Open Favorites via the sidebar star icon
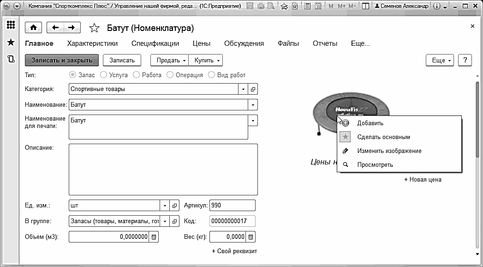Screen dimensions: 483x267 [x=11, y=42]
